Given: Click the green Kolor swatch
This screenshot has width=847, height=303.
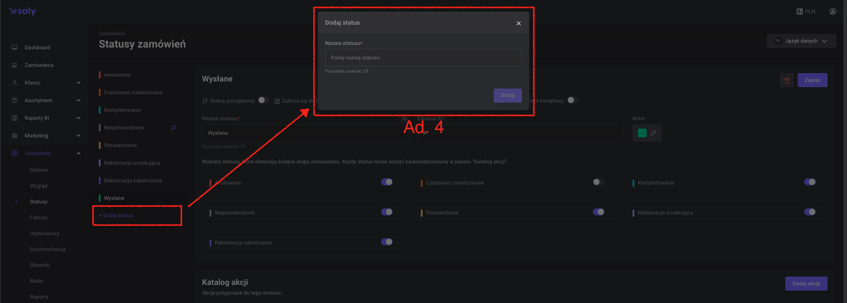Looking at the screenshot, I should 642,133.
